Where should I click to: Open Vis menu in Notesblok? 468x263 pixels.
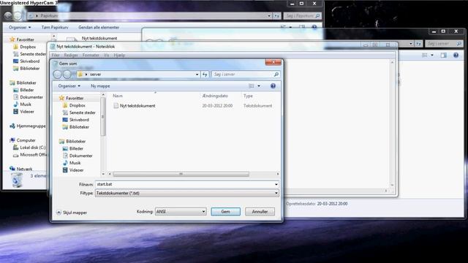(x=107, y=56)
